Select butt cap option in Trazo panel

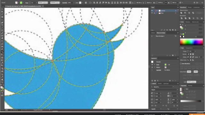point(188,54)
